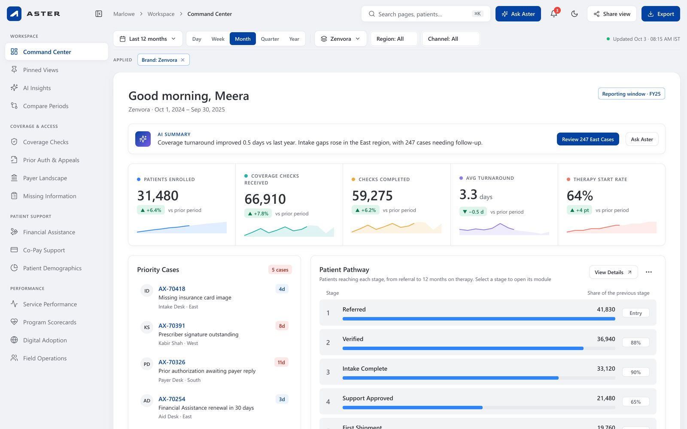Open the Patient Pathway more options menu
Image resolution: width=687 pixels, height=429 pixels.
[649, 272]
